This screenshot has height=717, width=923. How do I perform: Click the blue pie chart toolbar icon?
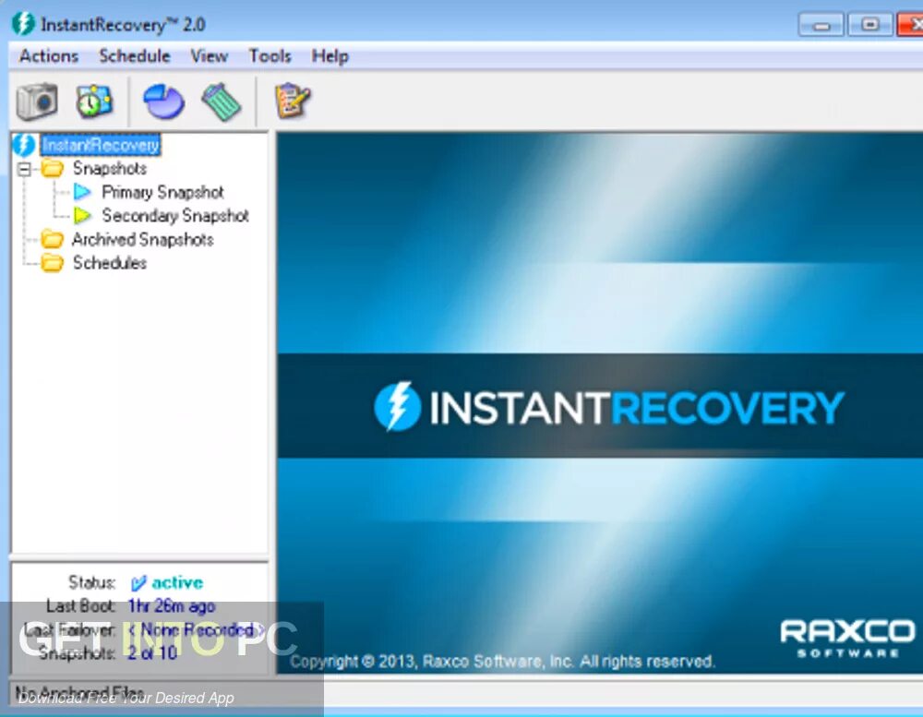(x=163, y=102)
